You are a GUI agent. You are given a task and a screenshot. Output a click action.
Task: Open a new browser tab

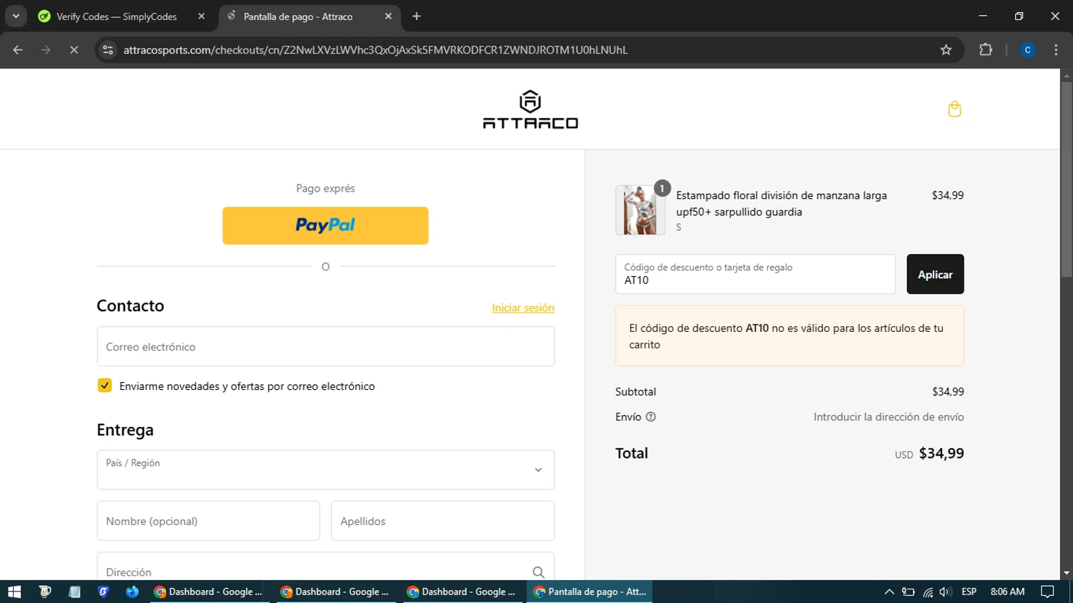click(x=416, y=16)
